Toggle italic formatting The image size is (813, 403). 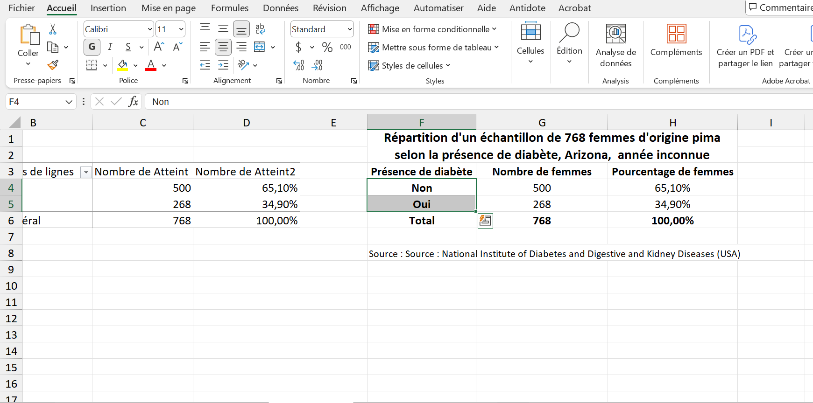[x=110, y=47]
